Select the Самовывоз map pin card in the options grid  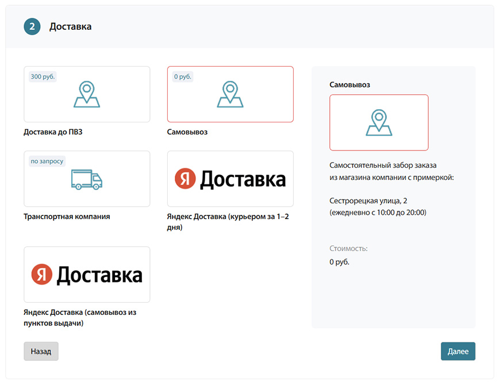(x=230, y=94)
